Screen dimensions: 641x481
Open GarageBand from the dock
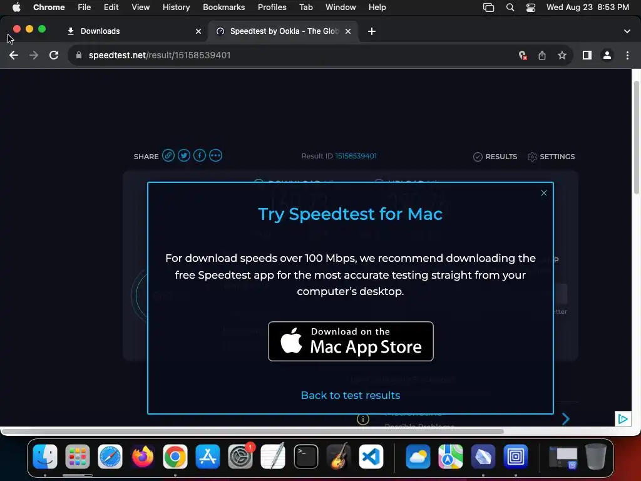coord(339,457)
